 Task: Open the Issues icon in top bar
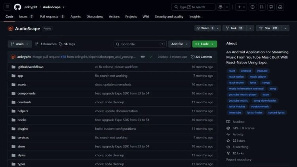[252, 7]
